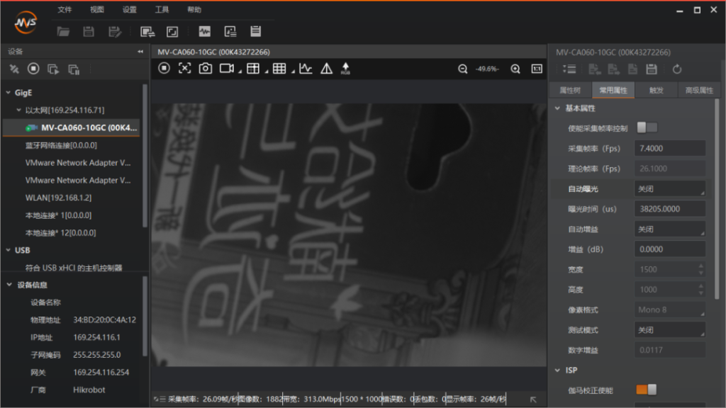Screen dimensions: 726x408
Task: Stop acquisition in the image viewer toolbar
Action: [164, 69]
